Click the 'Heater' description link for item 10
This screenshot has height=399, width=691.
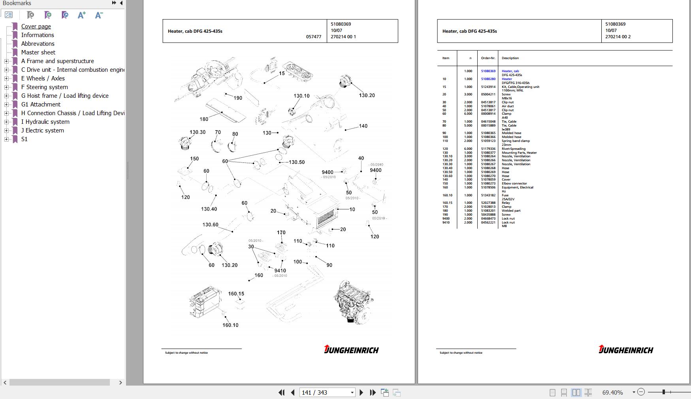coord(507,79)
